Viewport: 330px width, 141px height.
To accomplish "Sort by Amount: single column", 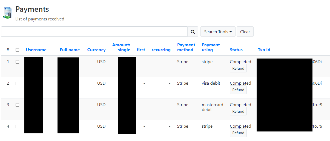I will tap(121, 47).
